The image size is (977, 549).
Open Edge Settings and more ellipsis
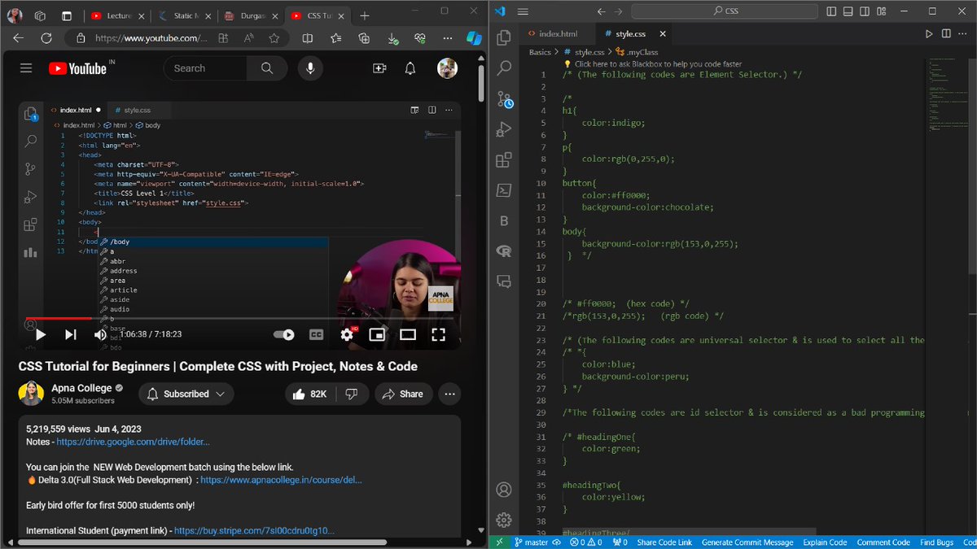click(447, 38)
